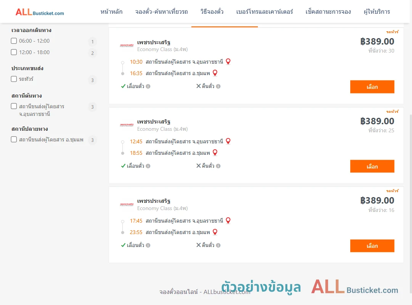Click เลือก button for the 10:30 trip
This screenshot has width=412, height=305.
click(x=372, y=87)
